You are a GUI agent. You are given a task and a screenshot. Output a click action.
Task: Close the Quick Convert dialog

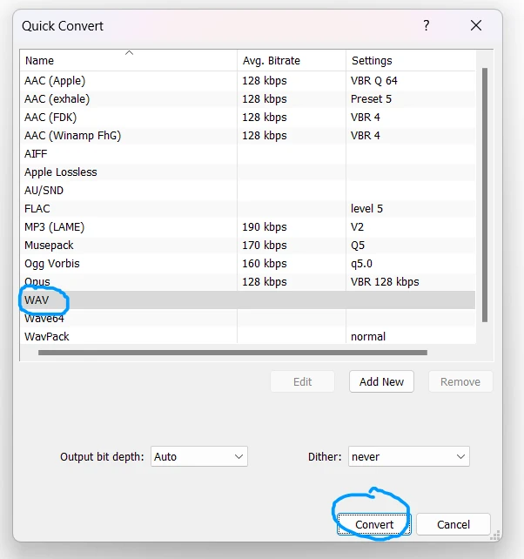click(x=476, y=26)
